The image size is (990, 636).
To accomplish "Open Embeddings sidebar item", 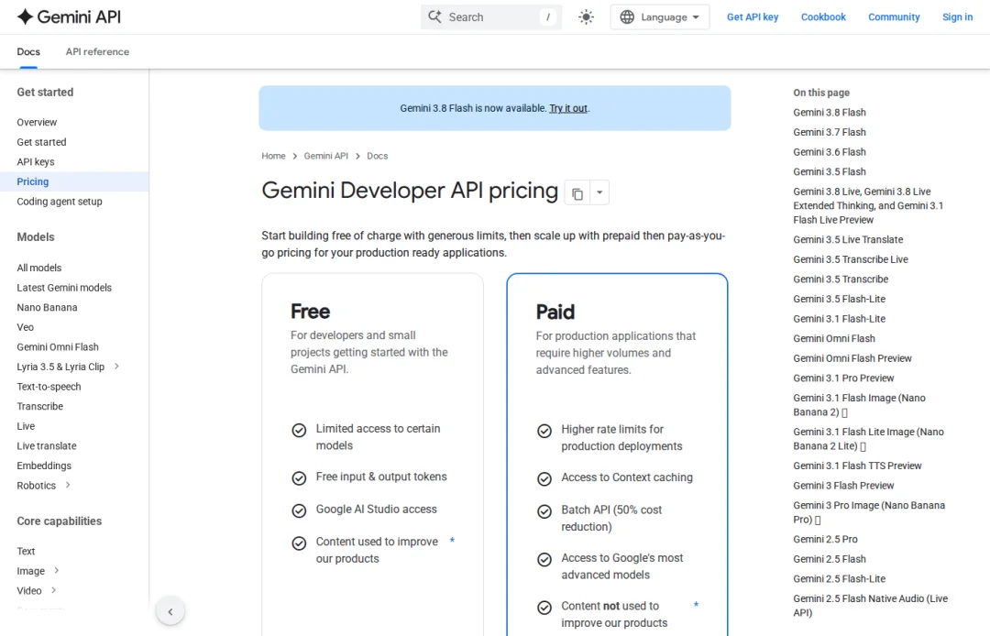I will pyautogui.click(x=44, y=466).
